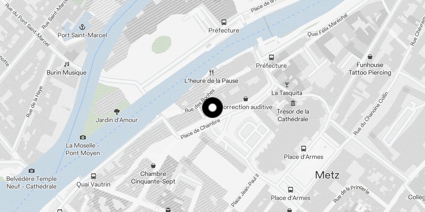Click Belvédère Temple Neuf camera icon
Image resolution: width=425 pixels, height=212 pixels.
pyautogui.click(x=32, y=171)
